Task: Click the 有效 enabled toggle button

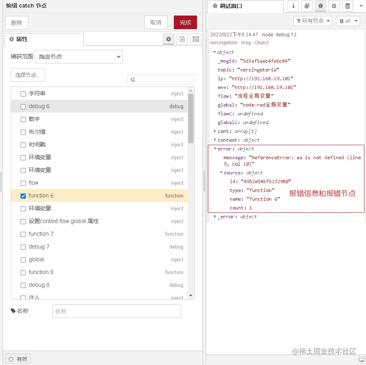Action: (18, 359)
